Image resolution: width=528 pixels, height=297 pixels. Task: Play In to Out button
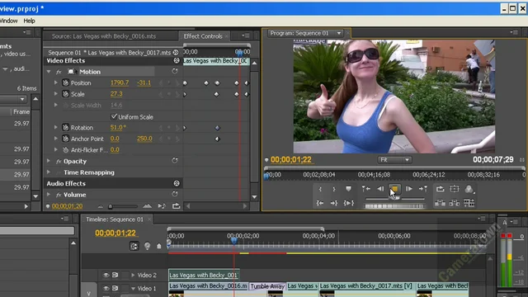(x=348, y=203)
